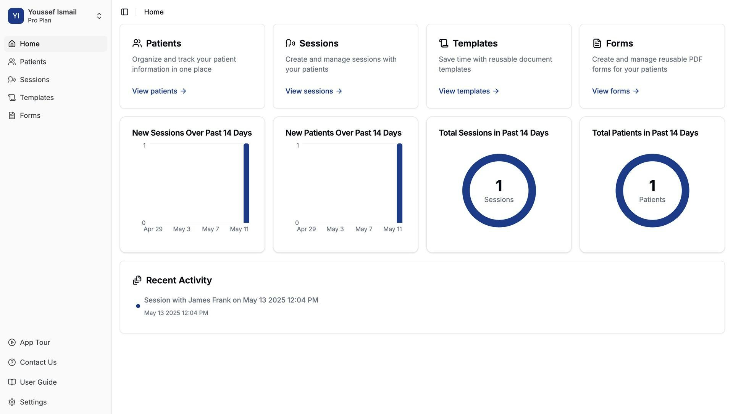
Task: Click the YI avatar badge
Action: [x=16, y=16]
